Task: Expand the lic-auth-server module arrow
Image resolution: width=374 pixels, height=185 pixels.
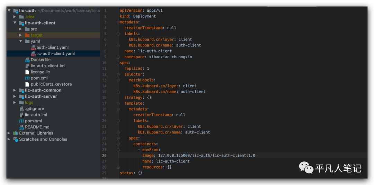Action: click(15, 96)
